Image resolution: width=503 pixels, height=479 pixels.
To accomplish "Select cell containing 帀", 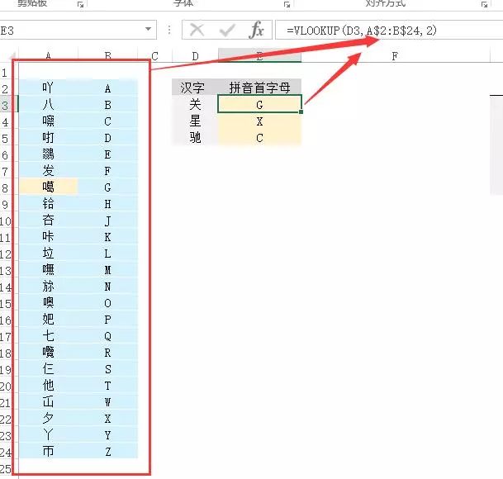I will pyautogui.click(x=48, y=452).
